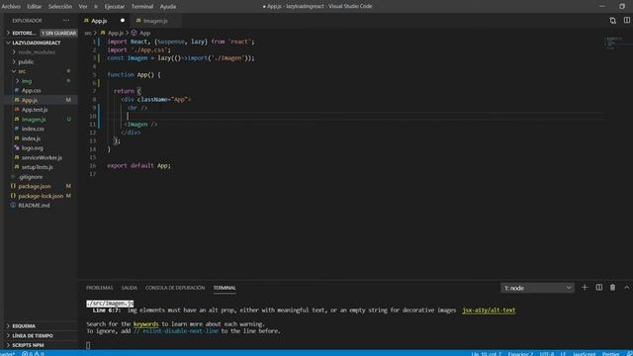
Task: Click the unsaved dot on App.js tab
Action: [x=123, y=21]
